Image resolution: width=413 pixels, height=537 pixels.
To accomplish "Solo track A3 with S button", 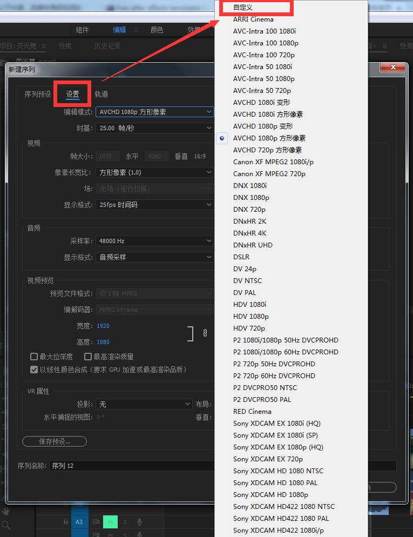I will (x=125, y=522).
